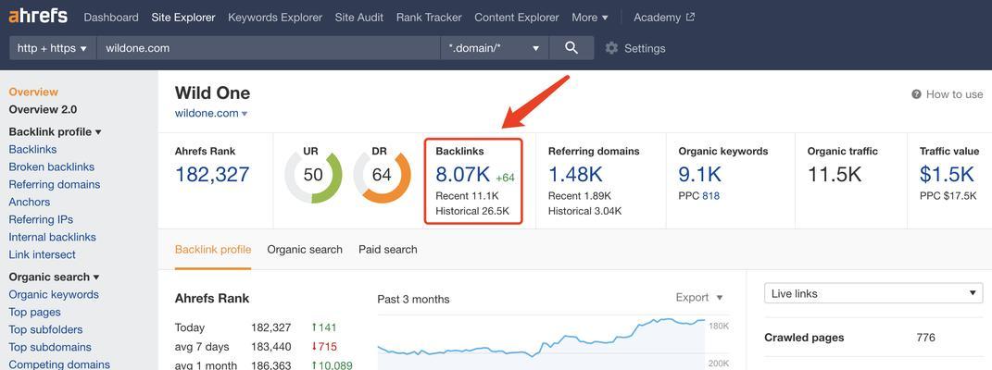Viewport: 992px width, 370px height.
Task: Open Anchors in the sidebar
Action: click(29, 202)
